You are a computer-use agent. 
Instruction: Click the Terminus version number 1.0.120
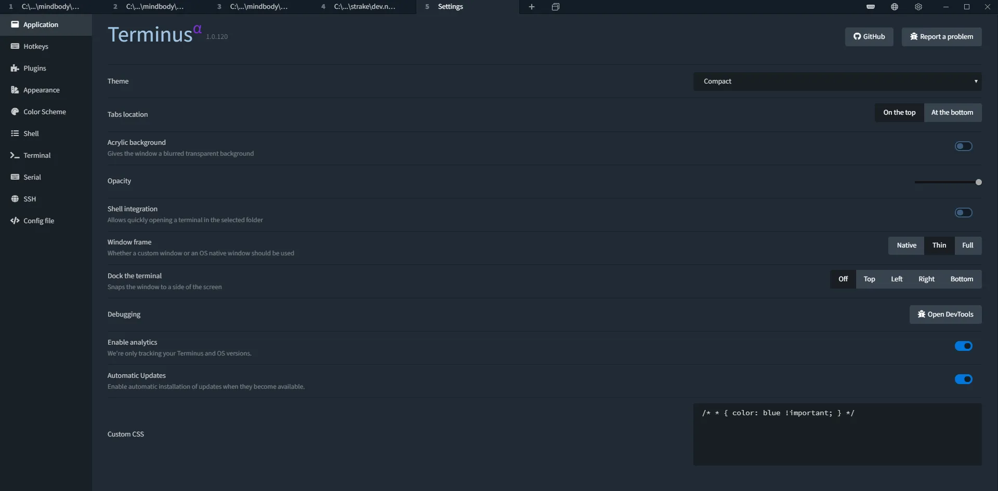coord(217,37)
